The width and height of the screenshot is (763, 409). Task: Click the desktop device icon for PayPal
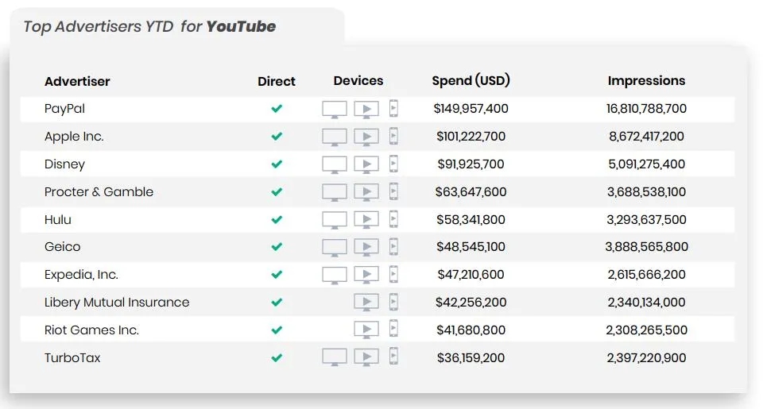pos(335,109)
